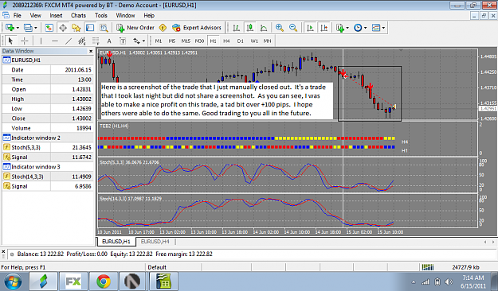
Task: Open the MetaEditor yellow diamond icon
Action: click(163, 28)
